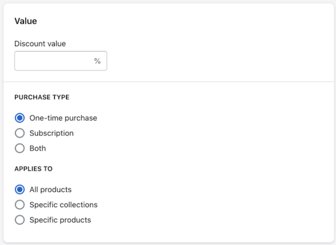Click the "Specific collections" label text

(x=64, y=205)
